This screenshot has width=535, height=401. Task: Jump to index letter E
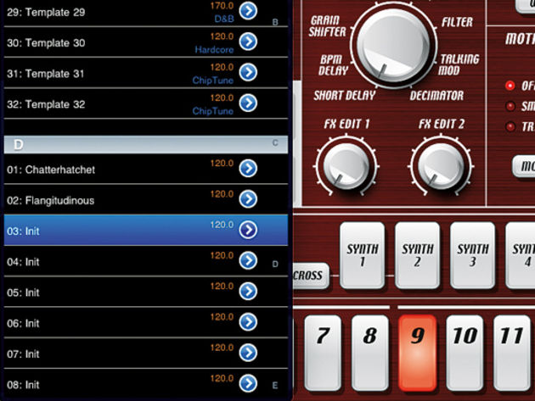[275, 386]
